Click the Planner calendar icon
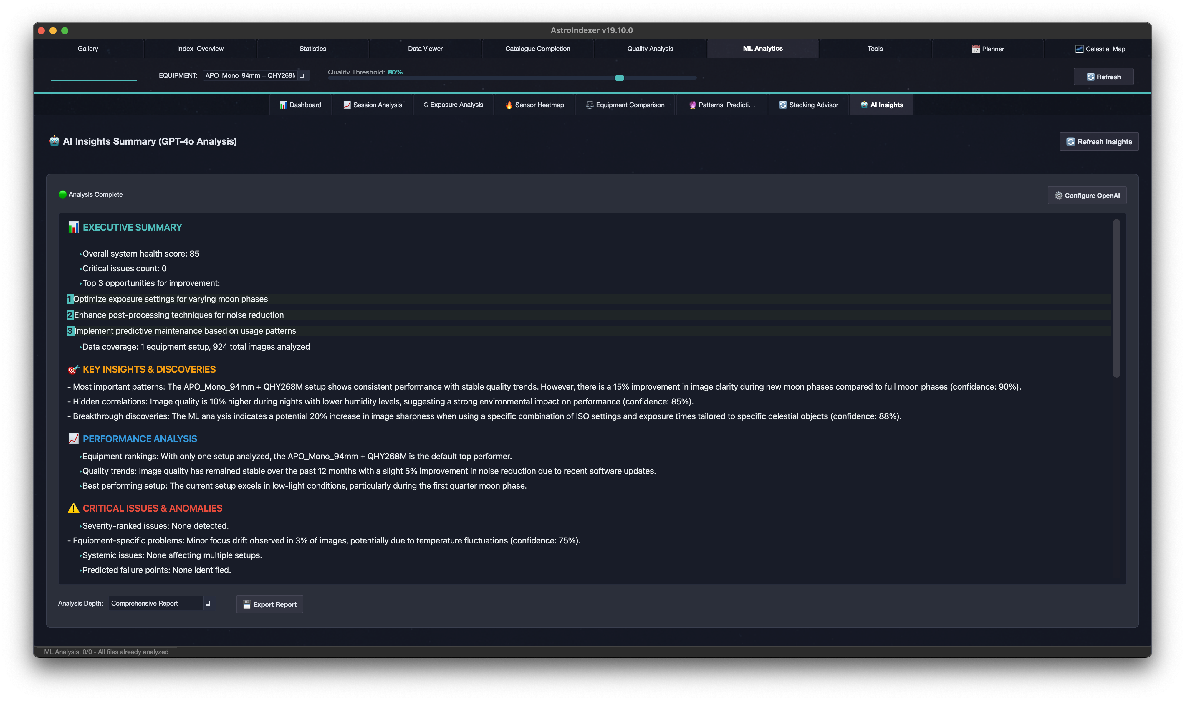1185x701 pixels. pyautogui.click(x=975, y=49)
